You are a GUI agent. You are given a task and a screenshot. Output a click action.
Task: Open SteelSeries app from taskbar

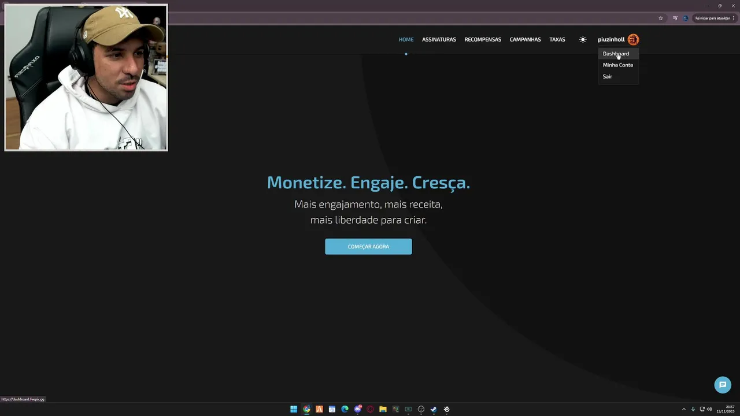coord(446,409)
